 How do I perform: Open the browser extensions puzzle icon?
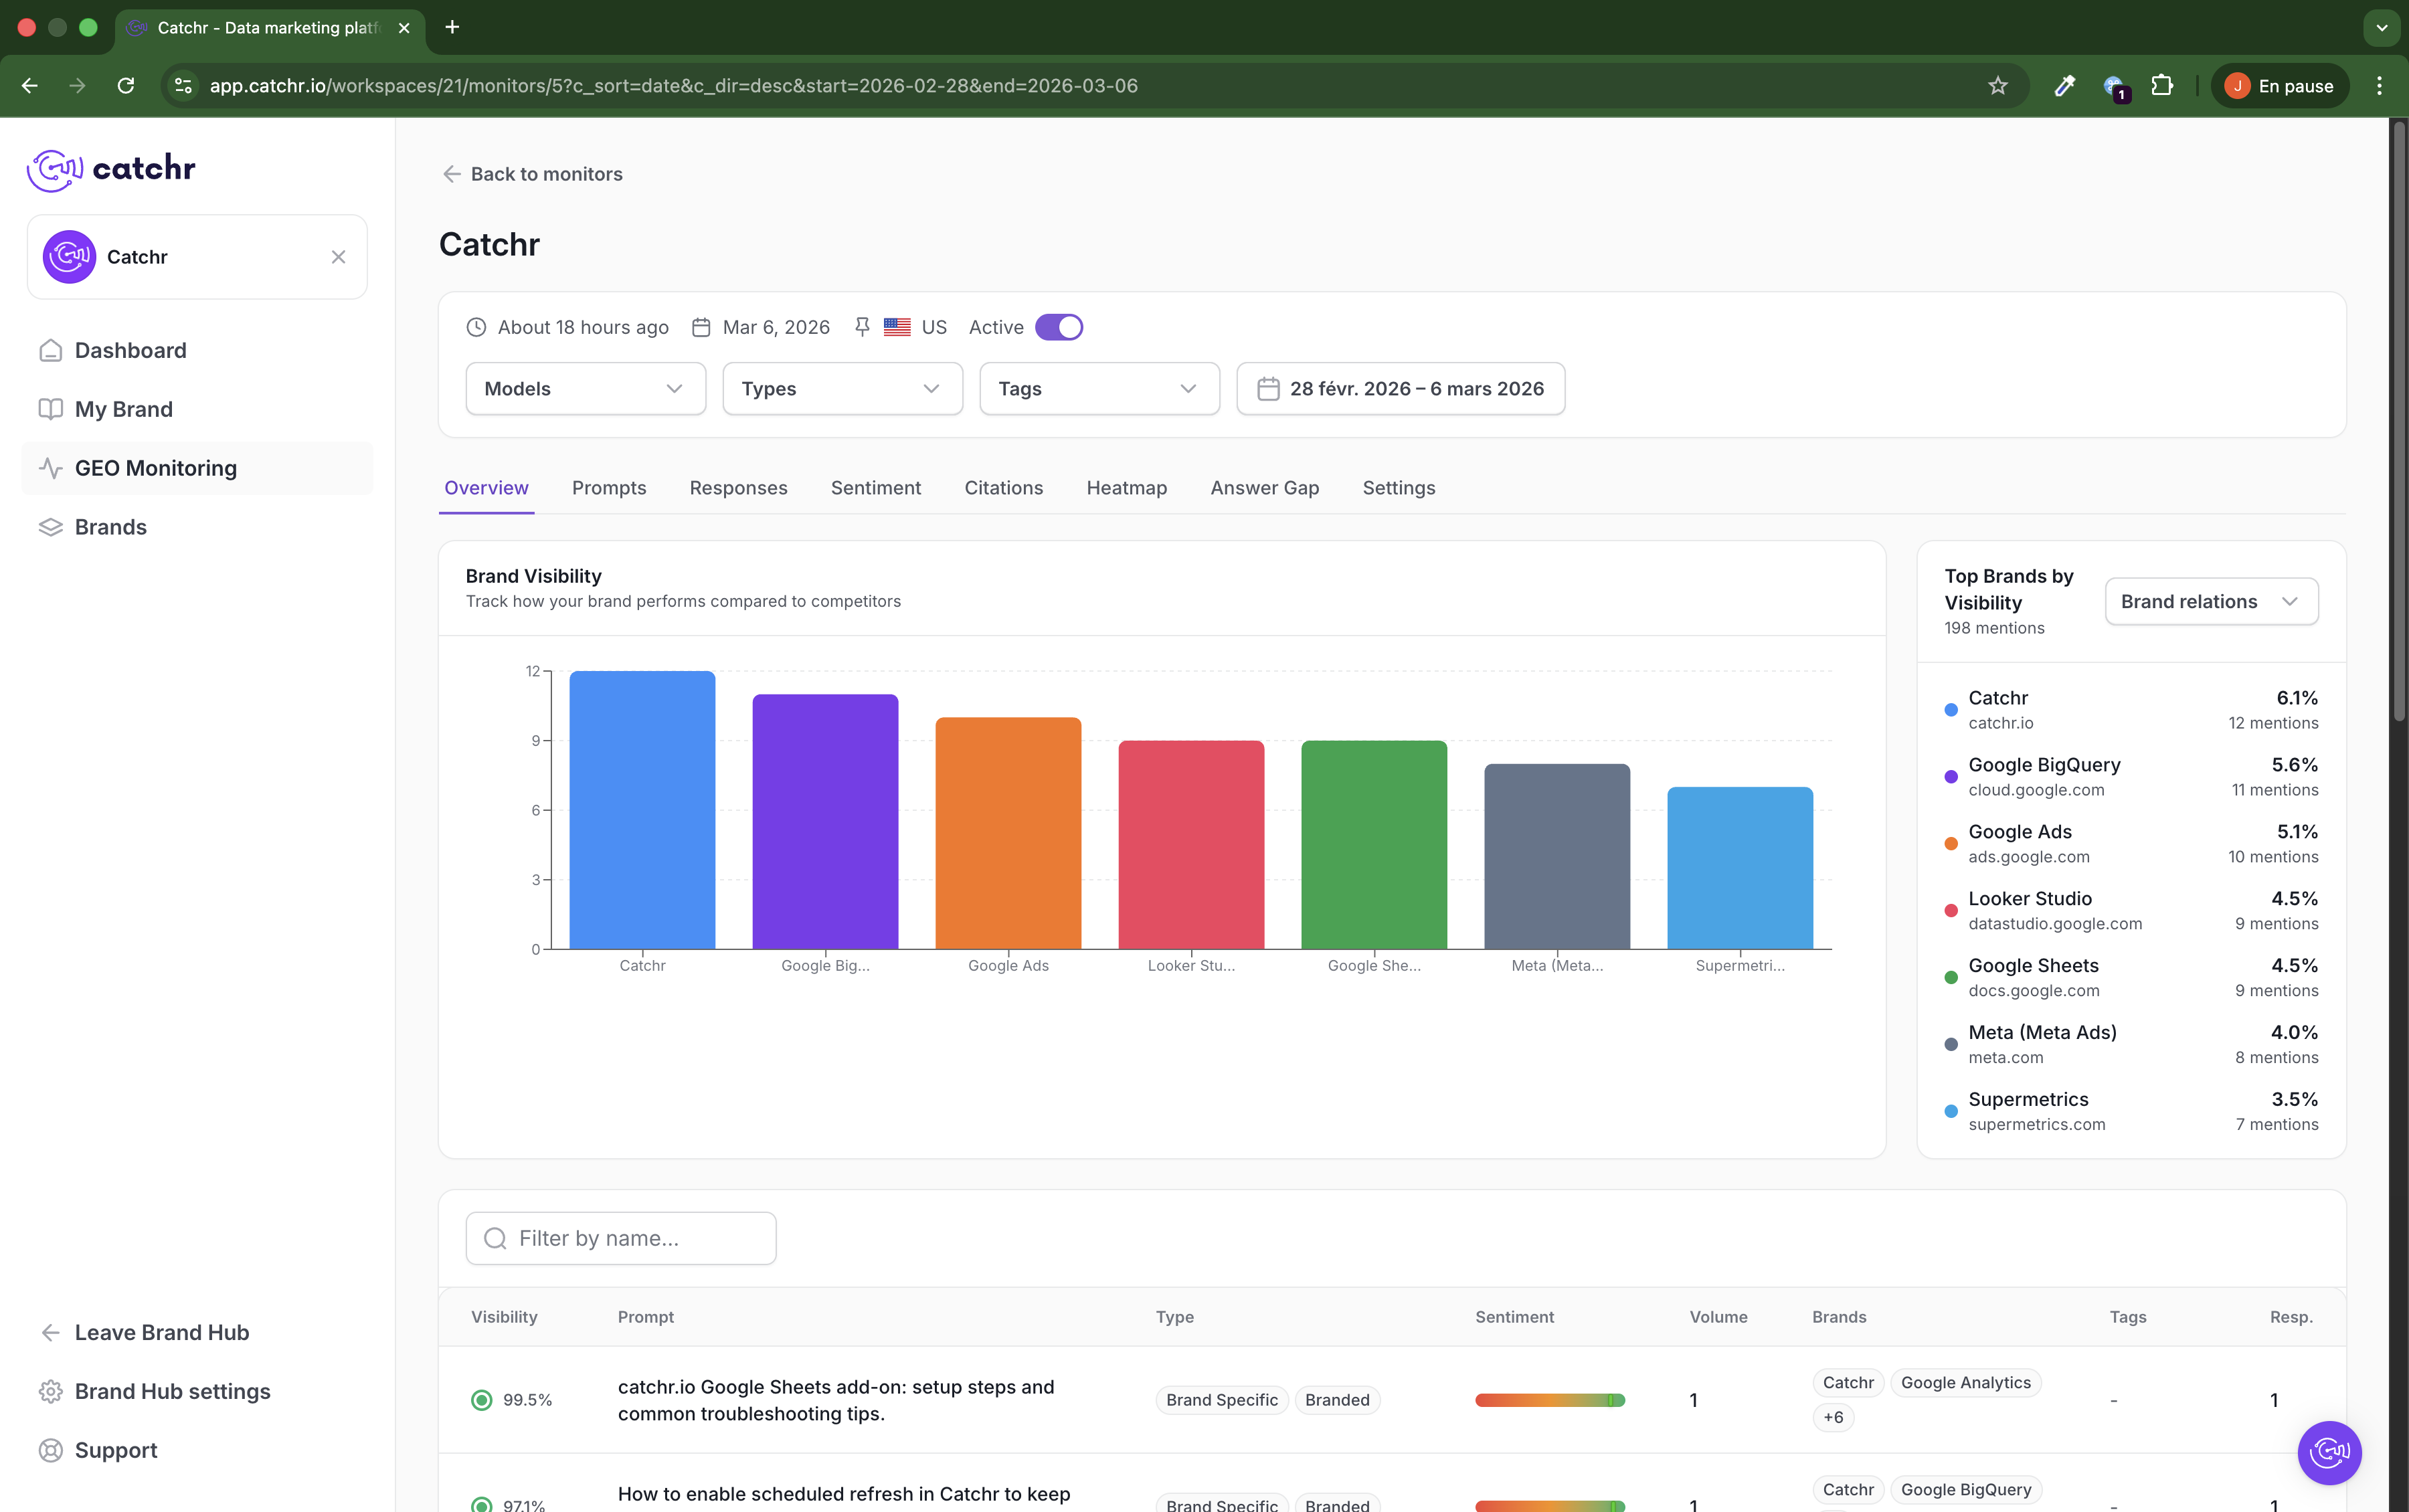(x=2162, y=86)
